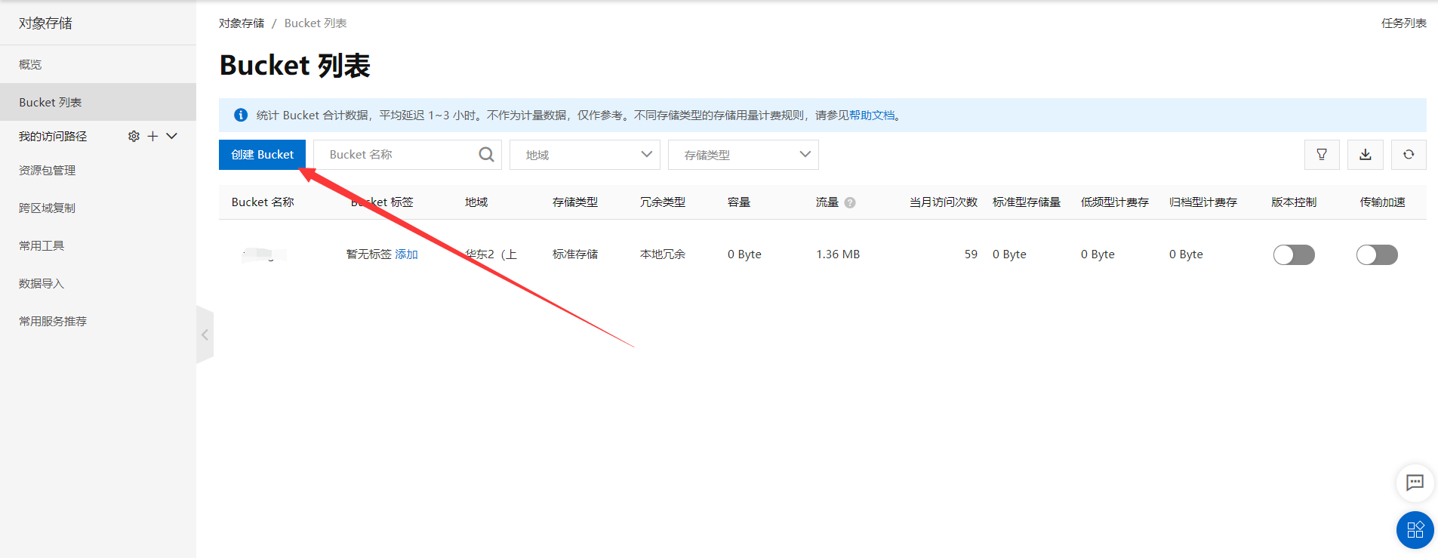Click the 容量 column header

[x=739, y=202]
